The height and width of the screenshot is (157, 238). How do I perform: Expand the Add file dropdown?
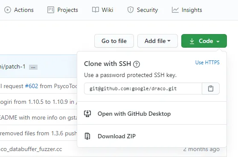point(157,41)
